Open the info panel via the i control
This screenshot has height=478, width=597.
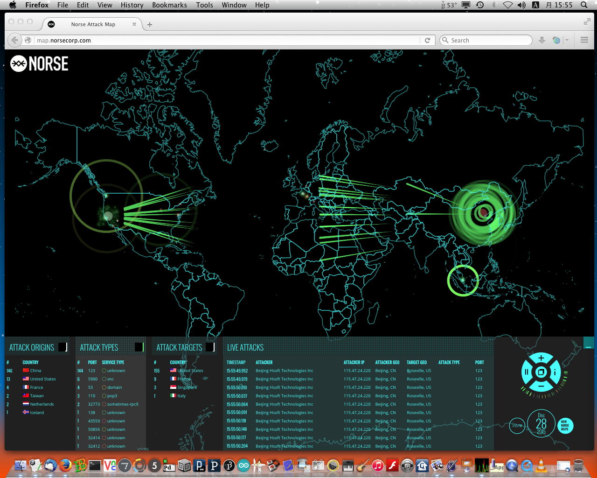click(x=555, y=372)
